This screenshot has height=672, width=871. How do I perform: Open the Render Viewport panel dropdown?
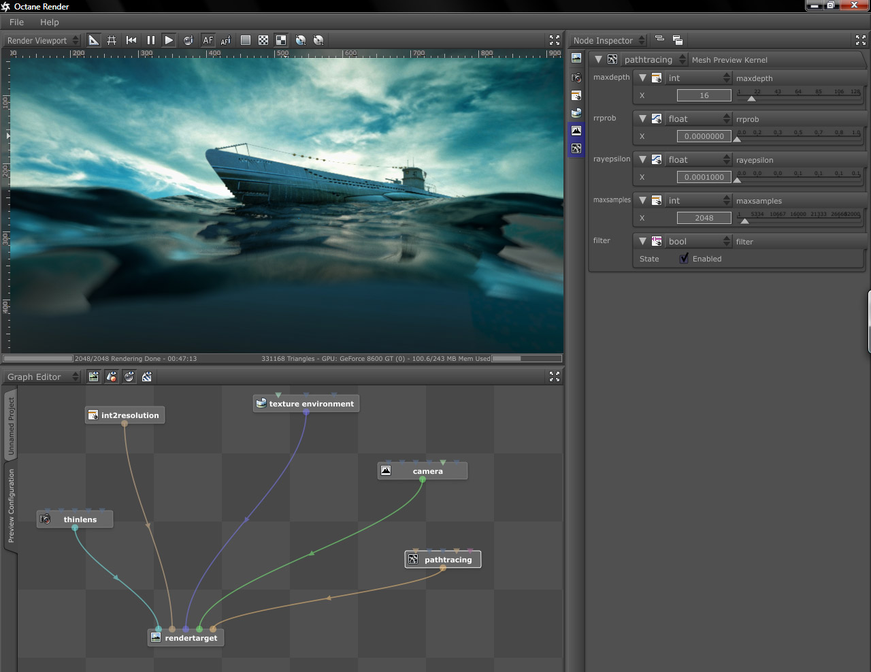click(42, 41)
